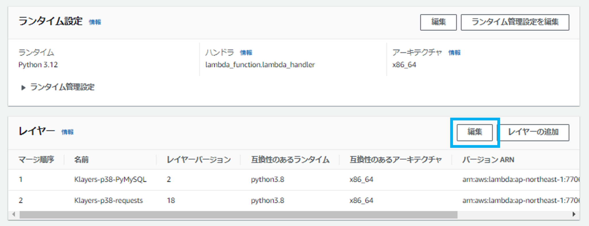Select the 名前 column header
Image resolution: width=589 pixels, height=226 pixels.
[81, 160]
